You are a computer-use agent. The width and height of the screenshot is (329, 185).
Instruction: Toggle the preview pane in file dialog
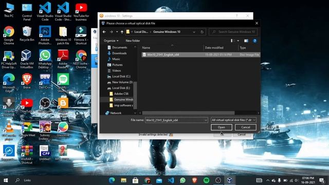point(246,41)
